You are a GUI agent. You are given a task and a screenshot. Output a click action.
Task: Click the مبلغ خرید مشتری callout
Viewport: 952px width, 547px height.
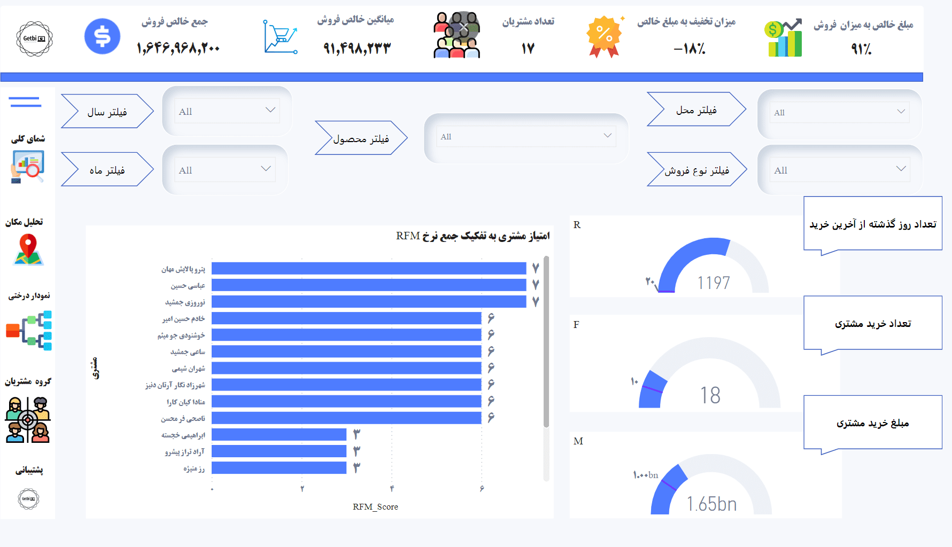pos(873,423)
